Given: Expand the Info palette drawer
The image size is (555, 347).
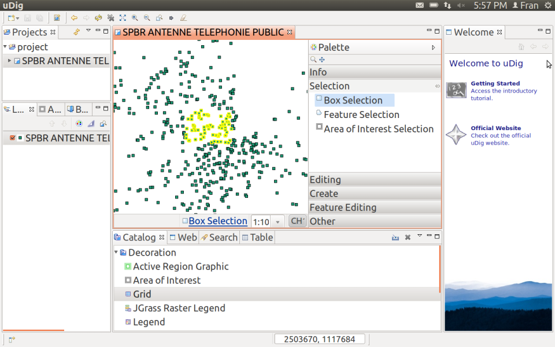Looking at the screenshot, I should click(x=375, y=72).
